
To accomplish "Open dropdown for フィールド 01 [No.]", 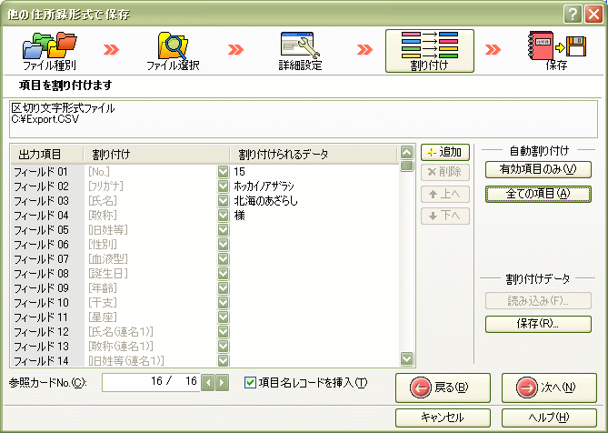I will 223,172.
